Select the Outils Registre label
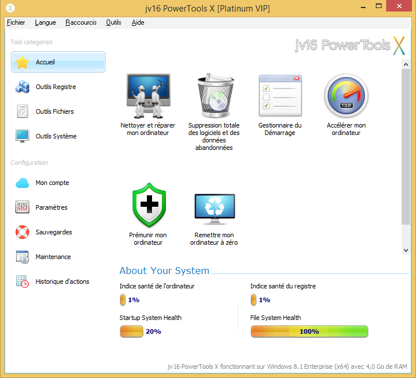This screenshot has width=416, height=378. 56,87
